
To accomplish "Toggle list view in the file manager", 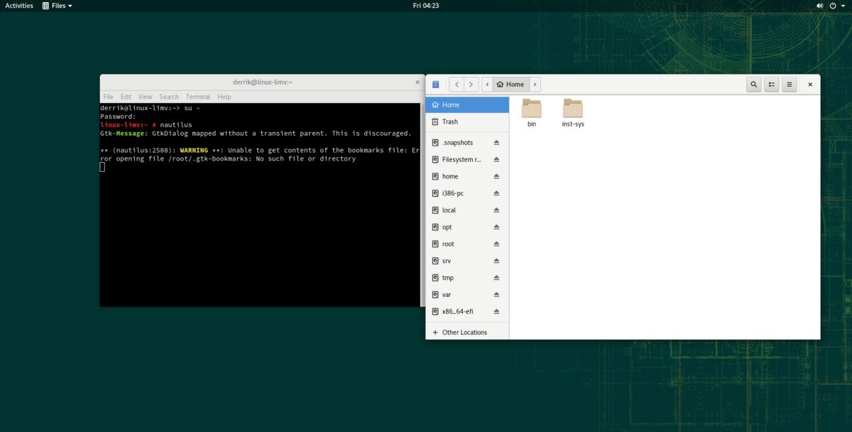I will coord(772,85).
